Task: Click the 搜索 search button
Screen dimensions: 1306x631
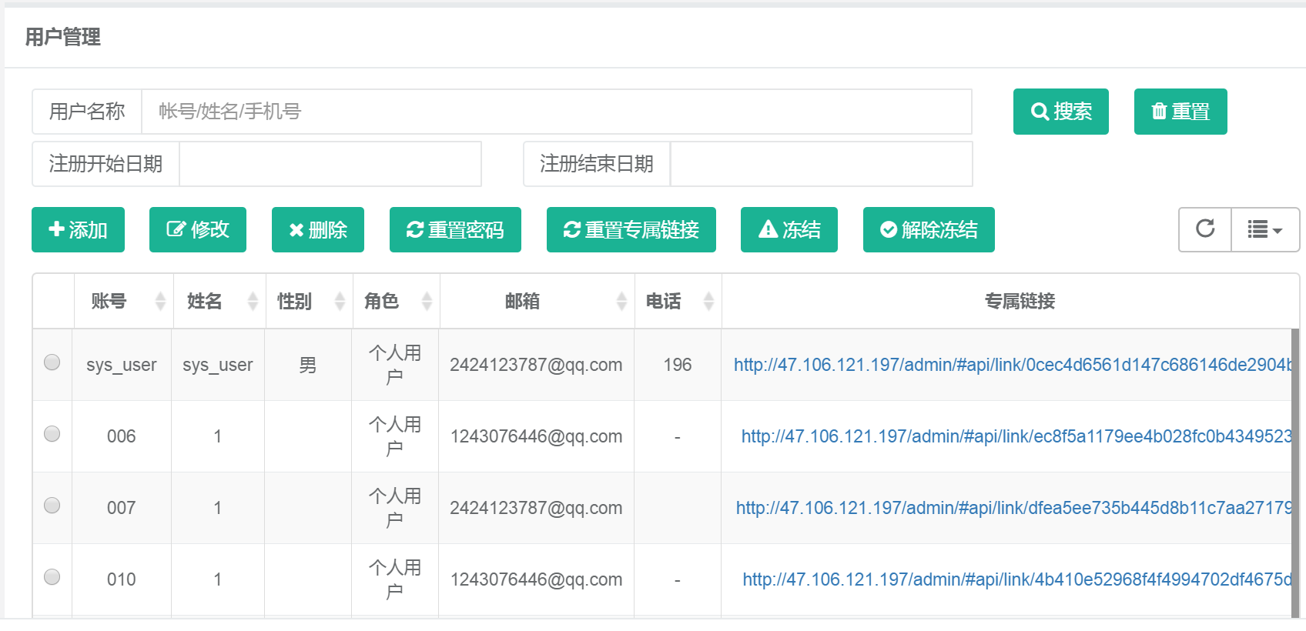Action: 1060,112
